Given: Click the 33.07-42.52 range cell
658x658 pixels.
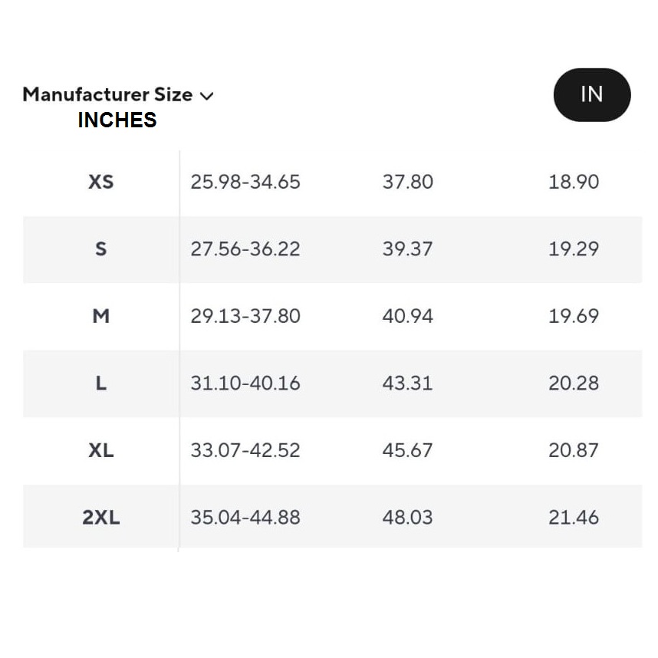Looking at the screenshot, I should click(x=245, y=451).
